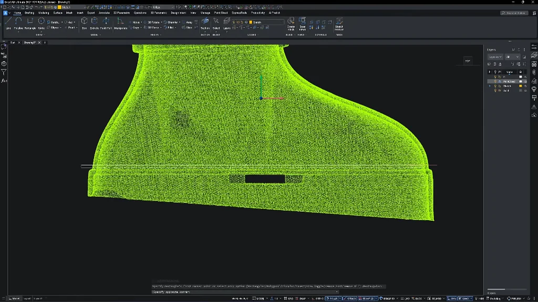Click the Create Block icon
This screenshot has height=302, width=538.
tap(291, 24)
